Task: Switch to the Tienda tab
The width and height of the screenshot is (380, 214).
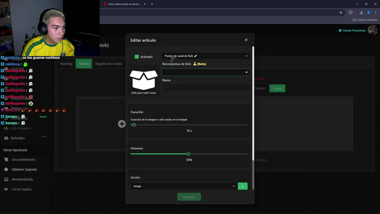Action: [x=84, y=64]
